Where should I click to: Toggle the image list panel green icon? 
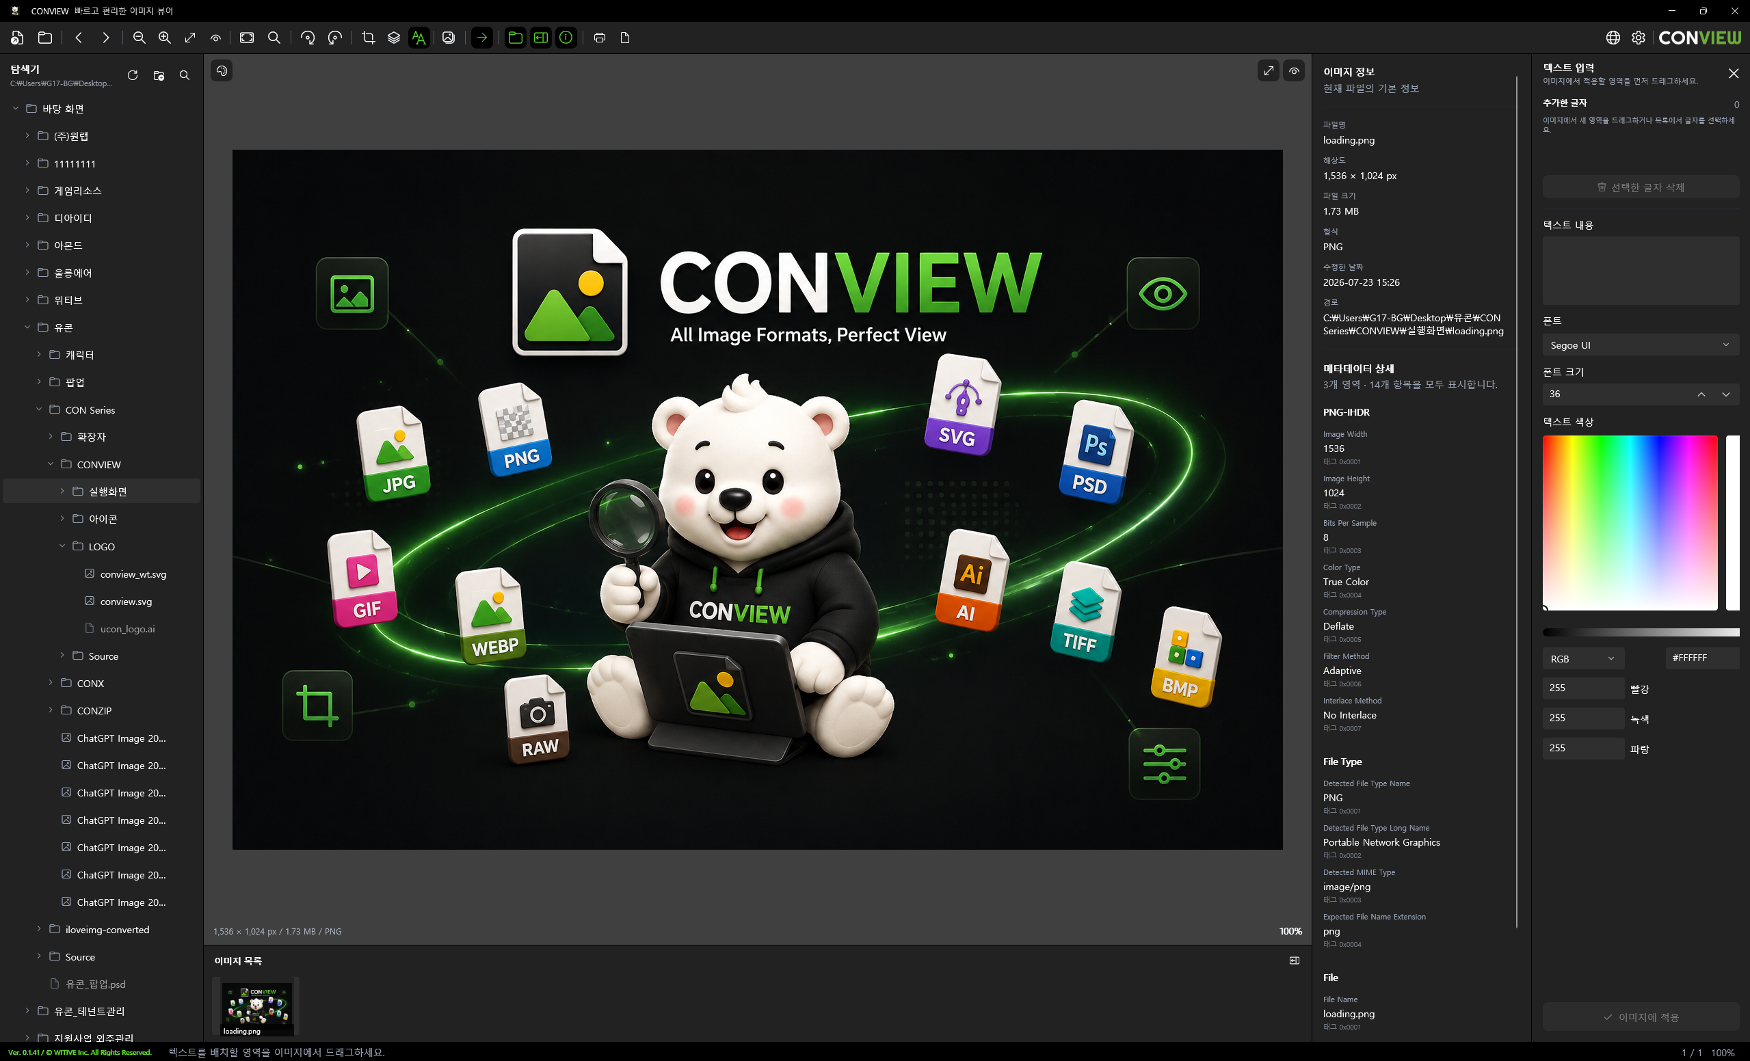point(540,38)
